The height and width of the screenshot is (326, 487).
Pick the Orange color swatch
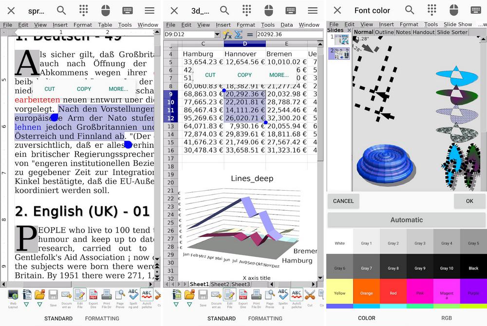tap(366, 293)
